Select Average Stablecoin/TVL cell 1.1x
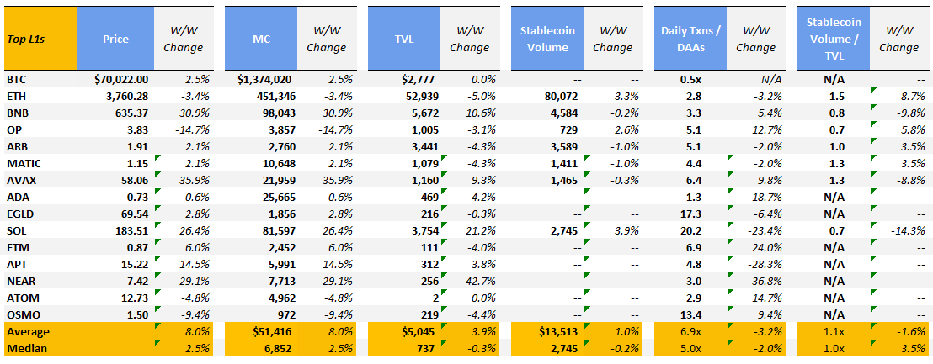This screenshot has height=364, width=933. pos(834,331)
